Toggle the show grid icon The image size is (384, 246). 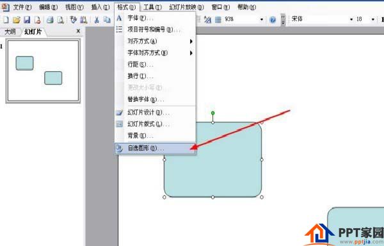[218, 19]
